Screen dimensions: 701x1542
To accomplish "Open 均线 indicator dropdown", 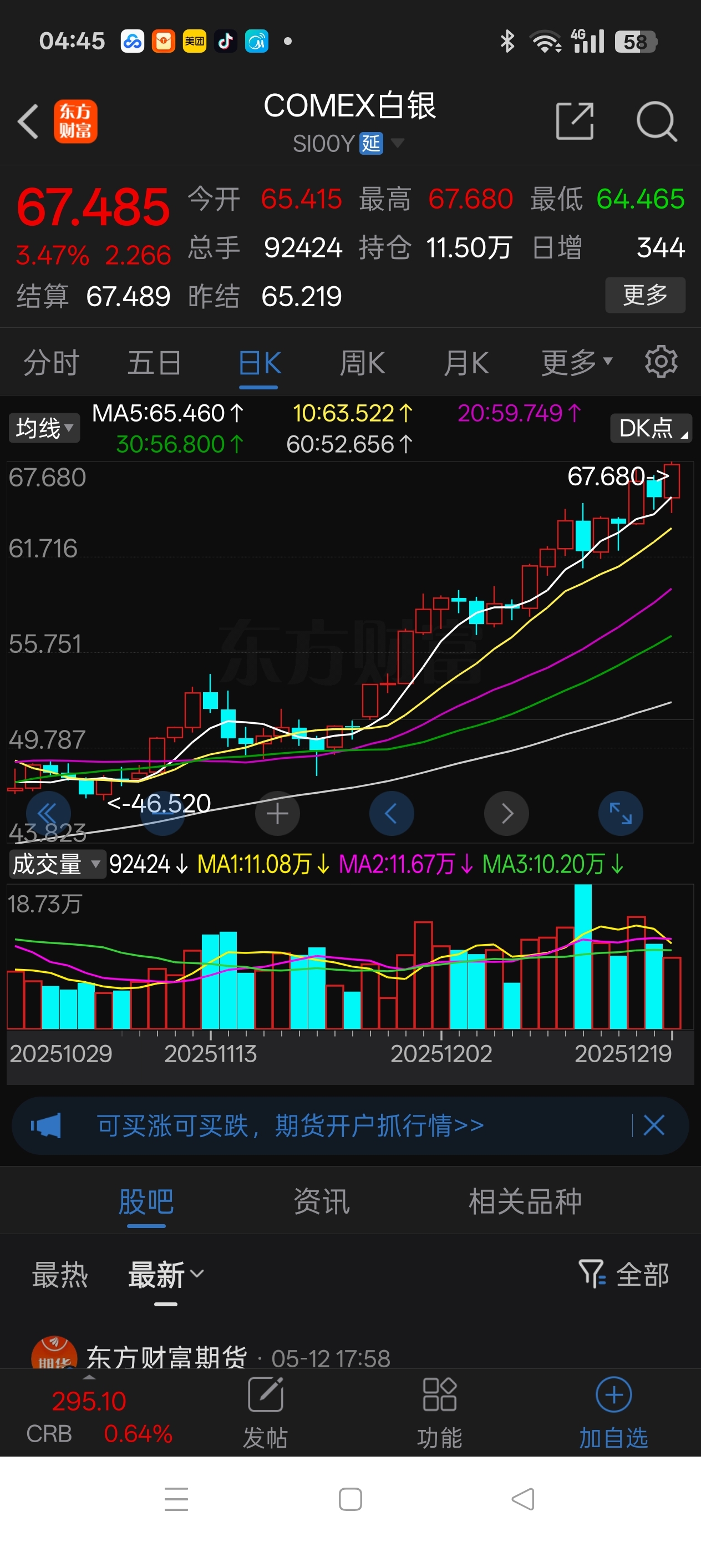I will (44, 428).
